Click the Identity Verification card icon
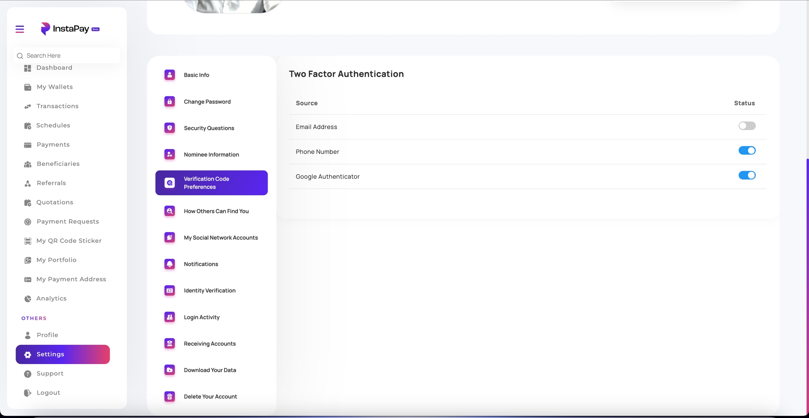Screen dimensions: 809x418 click(x=170, y=290)
